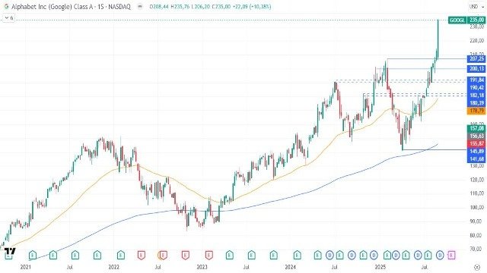Click the 2025 label on time axis

pos(380,267)
